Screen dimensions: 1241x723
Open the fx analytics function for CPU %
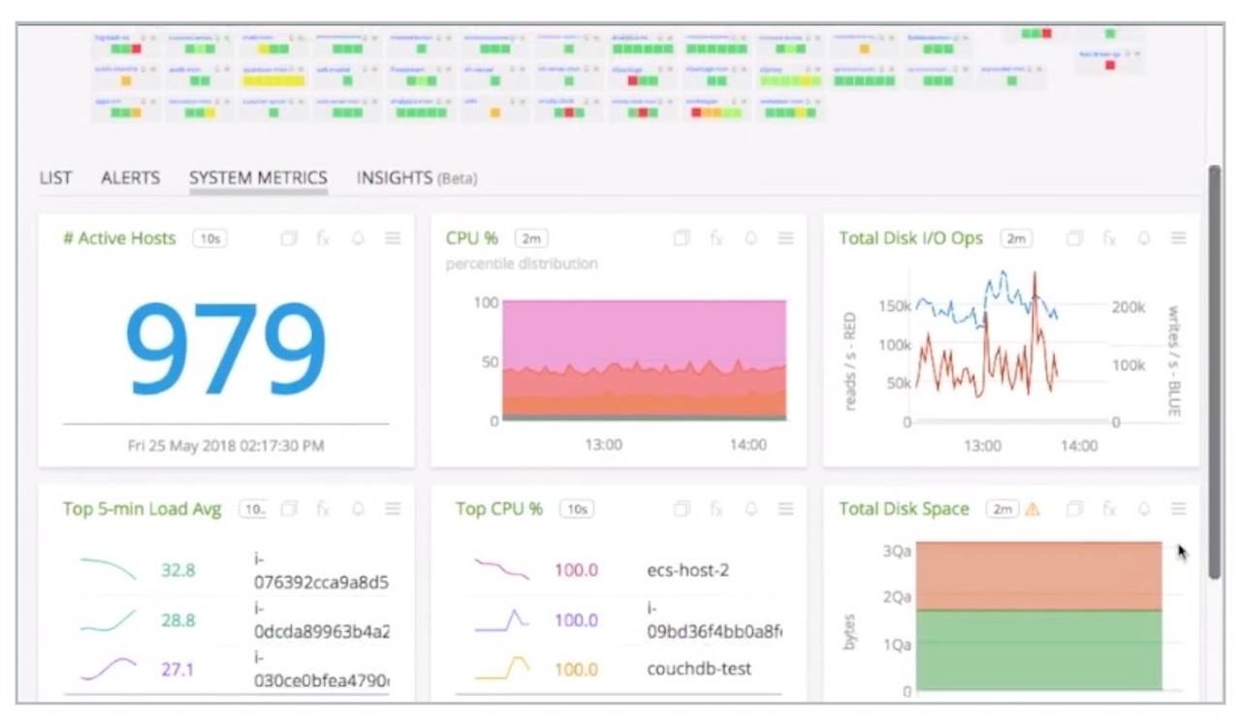(716, 237)
